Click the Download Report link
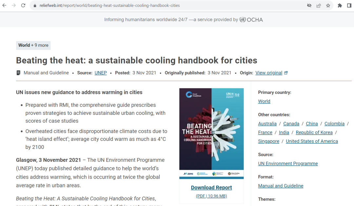This screenshot has height=206, width=354. (211, 188)
